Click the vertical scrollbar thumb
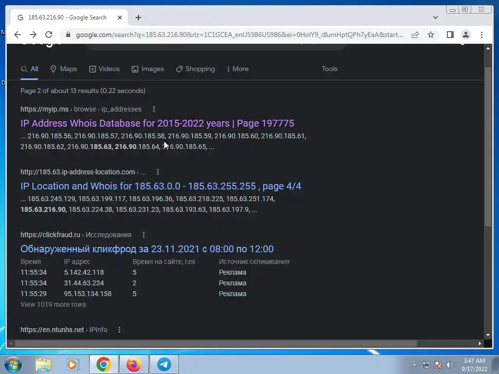The image size is (499, 374). pyautogui.click(x=488, y=147)
